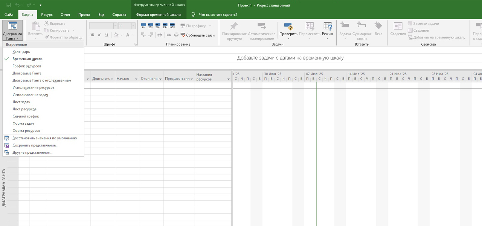Click the unlink tasks icon
This screenshot has height=226, width=482.
pyautogui.click(x=176, y=35)
